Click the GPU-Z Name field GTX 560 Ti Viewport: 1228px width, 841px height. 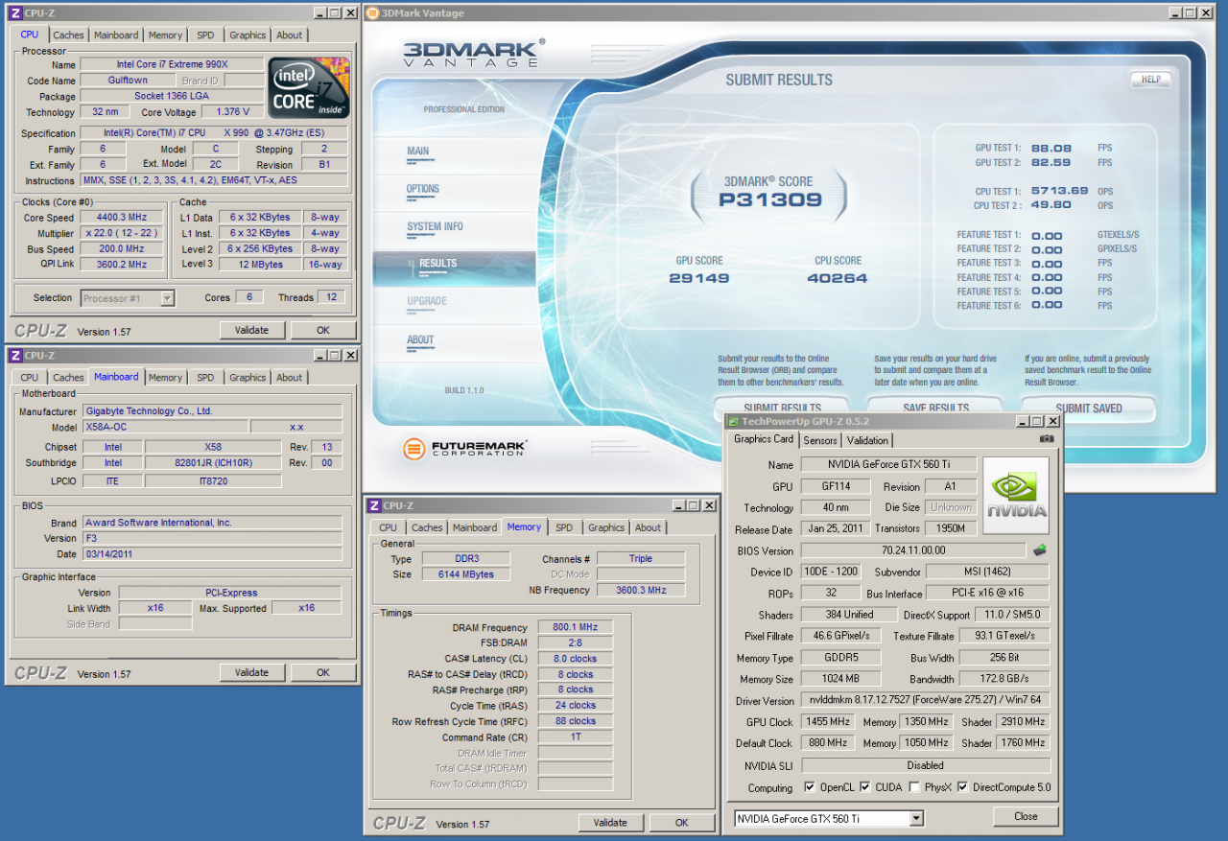(888, 464)
